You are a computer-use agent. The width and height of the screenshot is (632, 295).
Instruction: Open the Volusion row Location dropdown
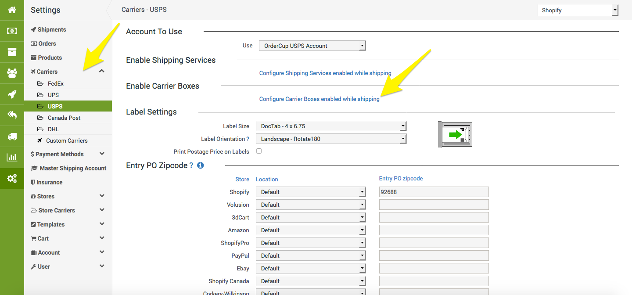click(x=310, y=205)
